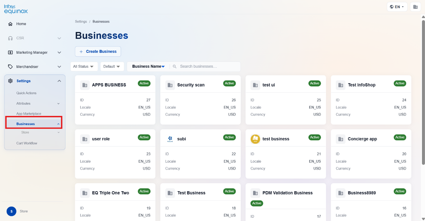Open Cart Workflow menu item
Image resolution: width=425 pixels, height=221 pixels.
coord(27,143)
